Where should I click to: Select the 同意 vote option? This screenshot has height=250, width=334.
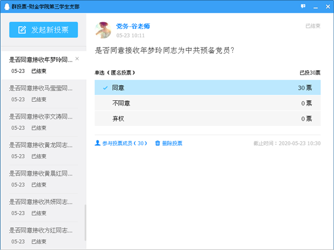click(208, 88)
